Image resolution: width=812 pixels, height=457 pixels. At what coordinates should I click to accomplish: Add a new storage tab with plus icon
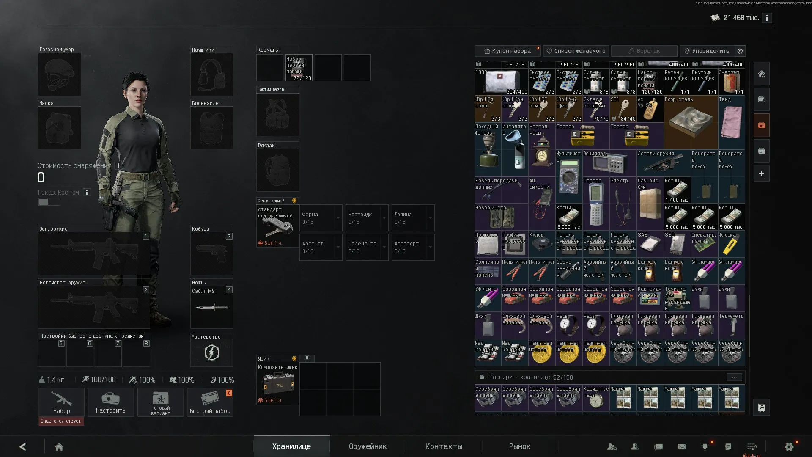click(x=762, y=173)
